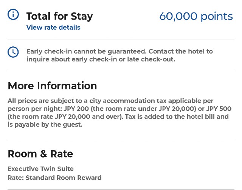Viewport: 242px width, 190px height.
Task: Click the More Information heading
Action: click(x=52, y=86)
